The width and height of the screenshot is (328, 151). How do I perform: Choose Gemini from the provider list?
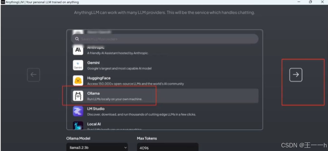[x=165, y=65]
